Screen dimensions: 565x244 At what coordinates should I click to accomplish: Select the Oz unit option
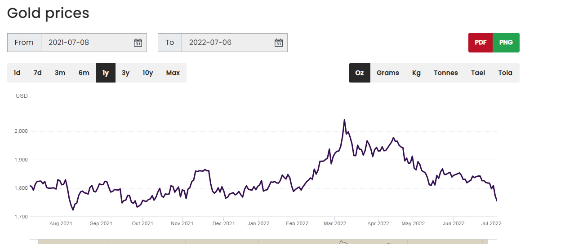pyautogui.click(x=360, y=73)
